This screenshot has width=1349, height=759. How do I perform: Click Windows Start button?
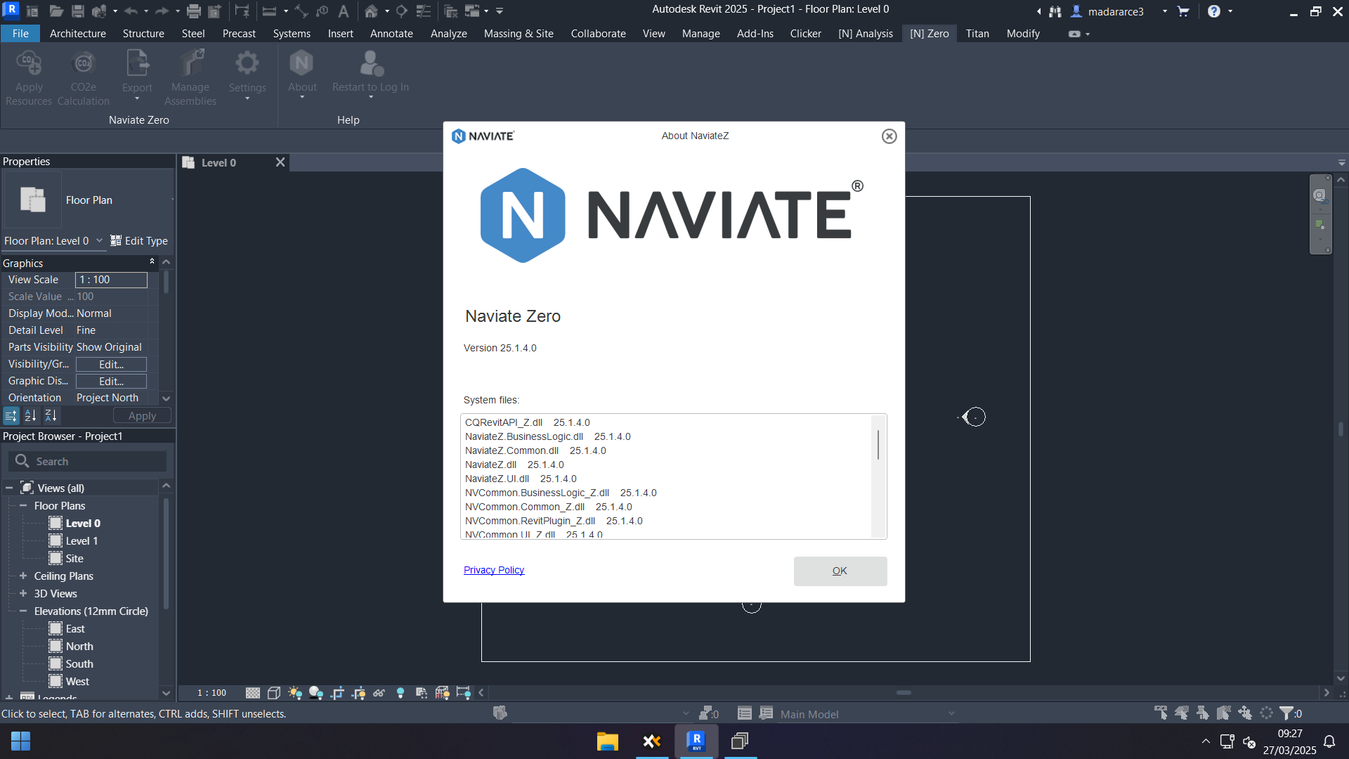click(x=21, y=741)
